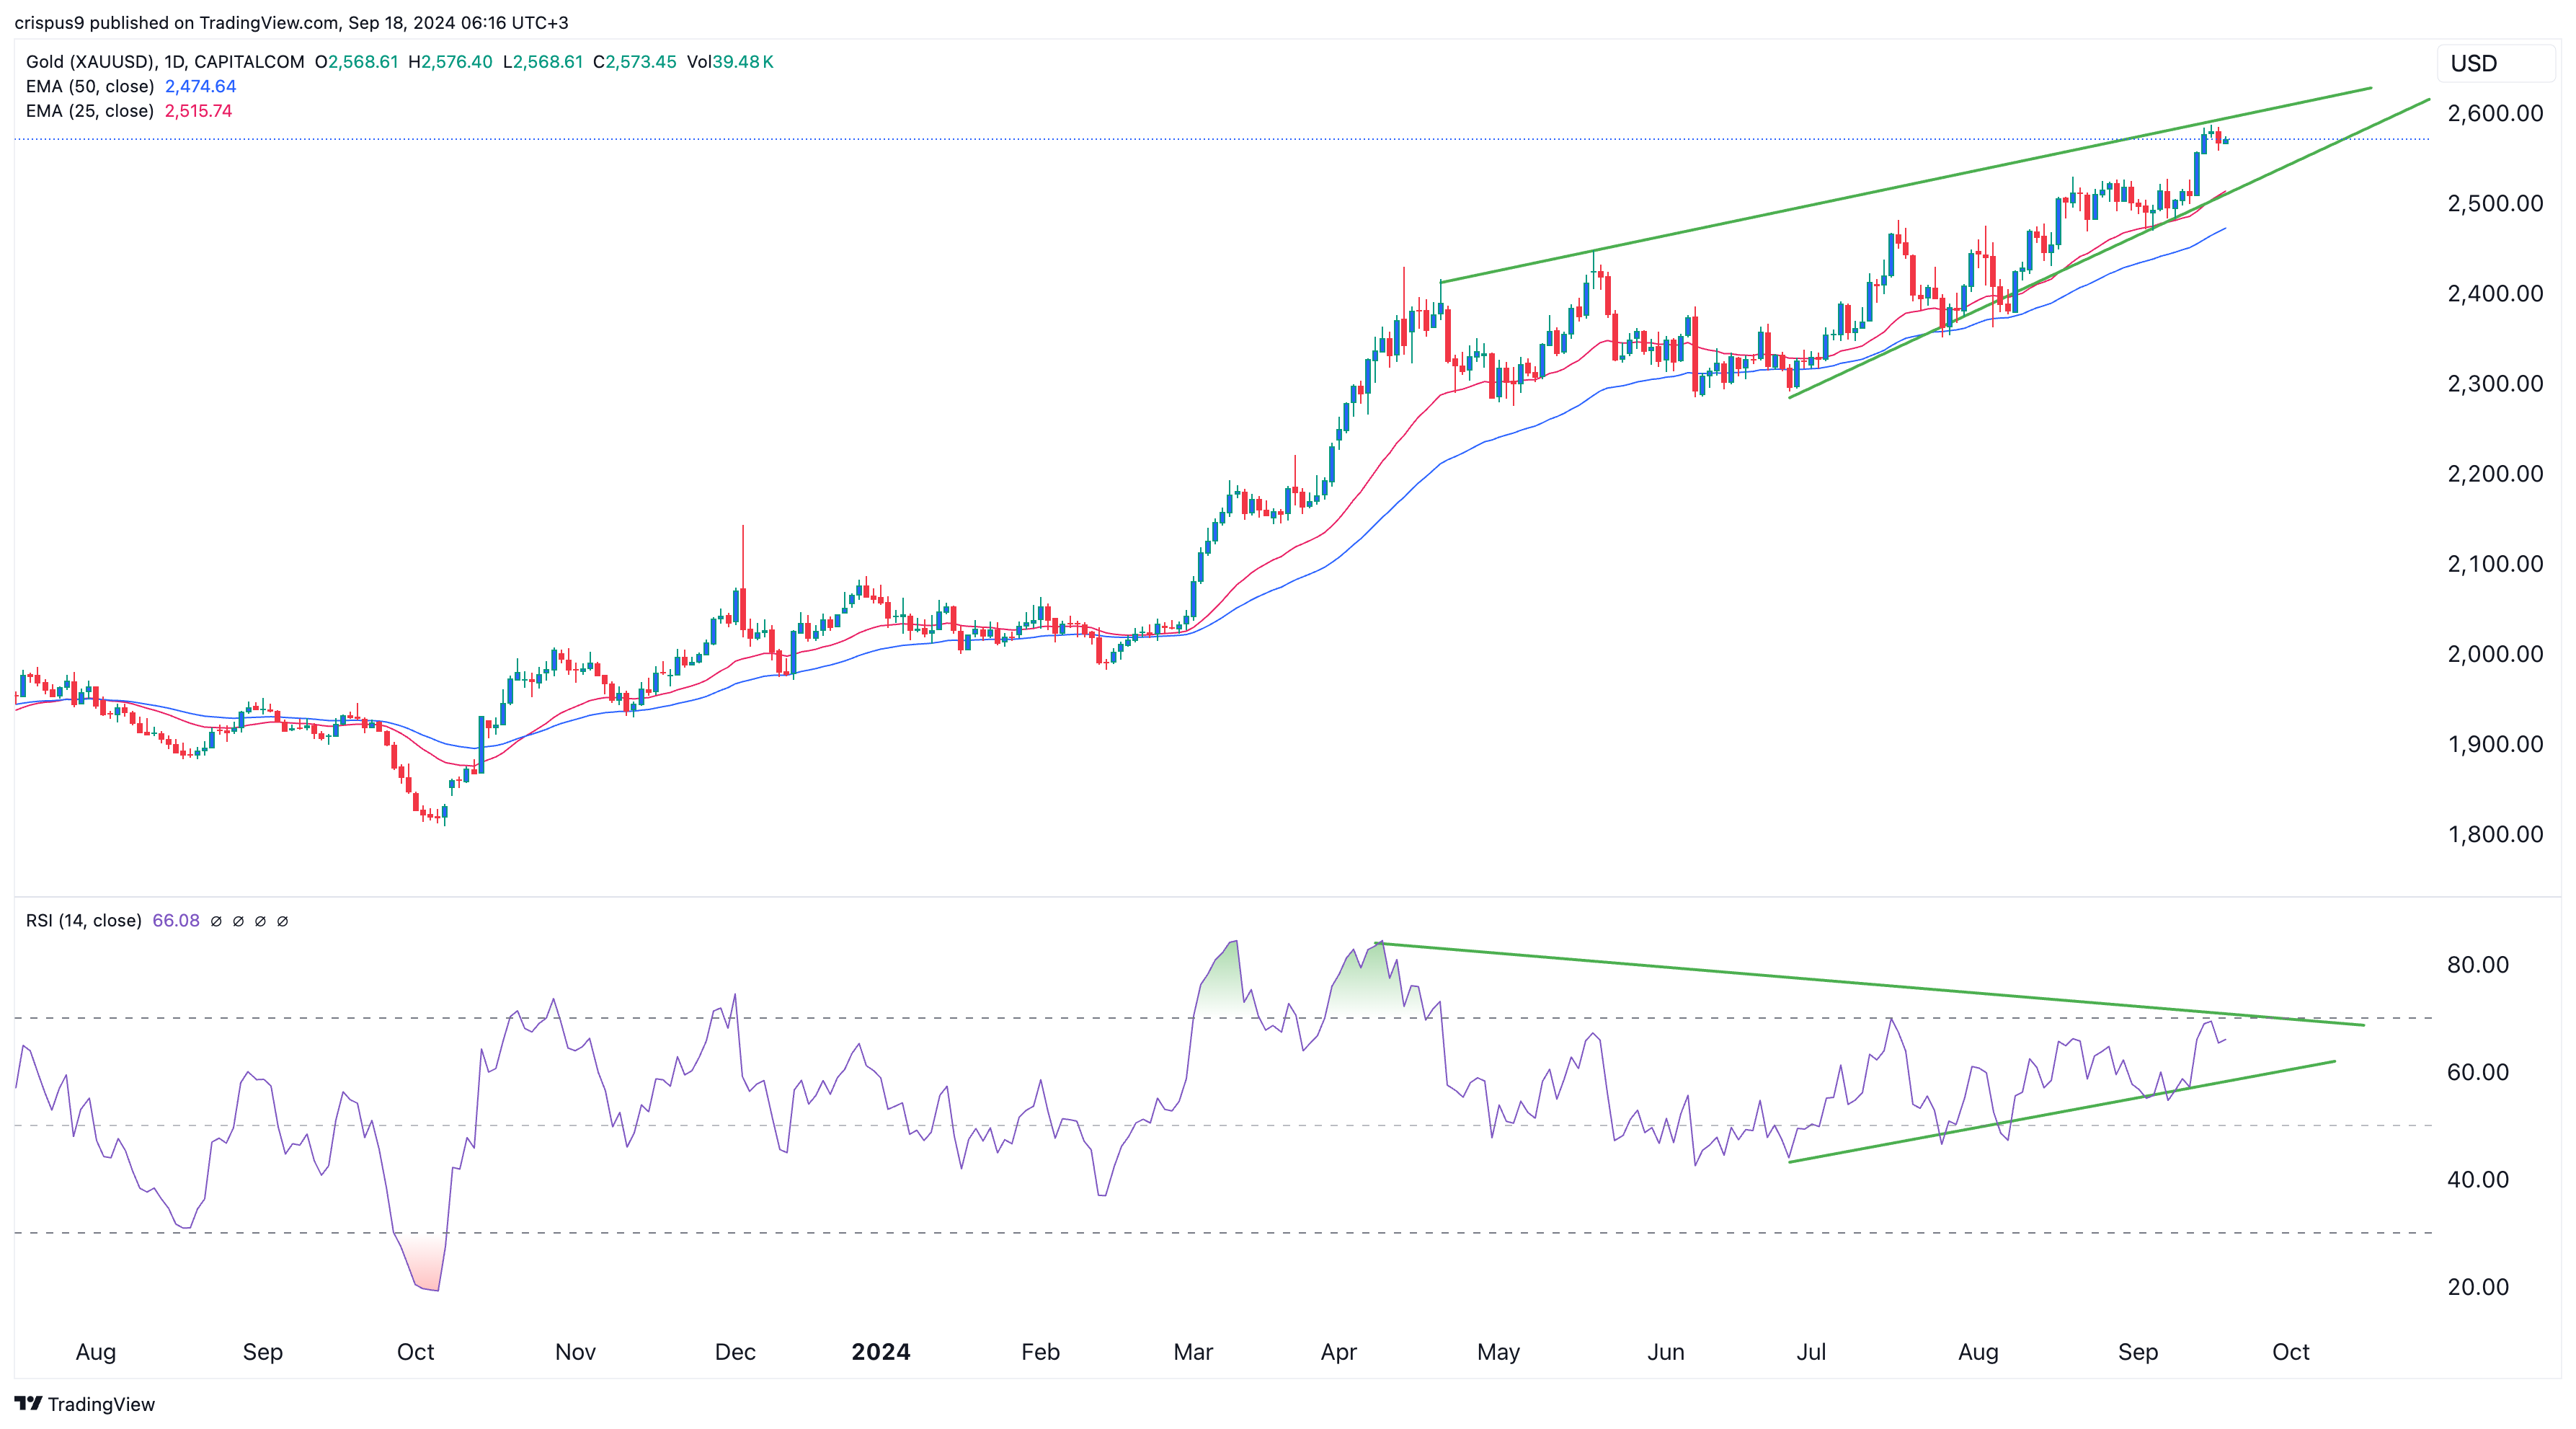This screenshot has height=1429, width=2576.
Task: Click the Jun label on time axis
Action: click(x=1666, y=1352)
